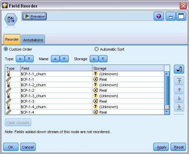Select the $CP-1-4 field name
This screenshot has width=189, height=154.
tap(27, 112)
